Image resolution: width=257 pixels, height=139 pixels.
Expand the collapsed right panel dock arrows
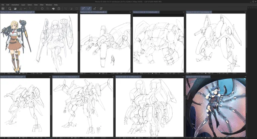(252, 8)
